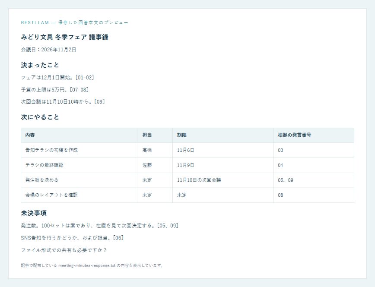Click 未定 assignee in 会場のレイアウト row
375x287 pixels.
(x=155, y=195)
